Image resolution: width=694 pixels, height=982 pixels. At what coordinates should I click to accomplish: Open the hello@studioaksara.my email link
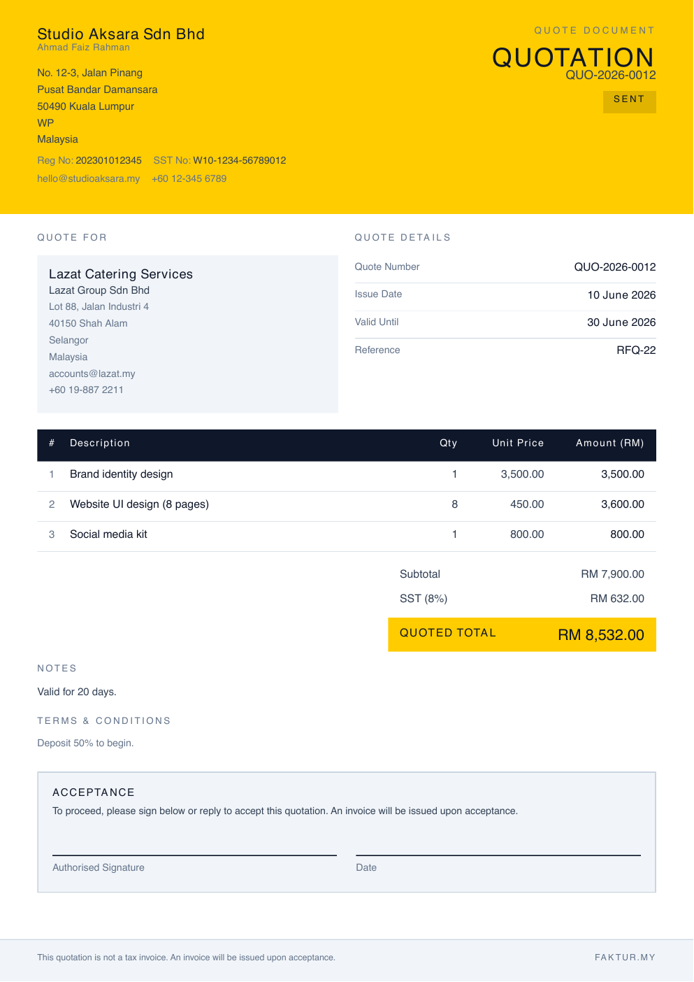(89, 178)
